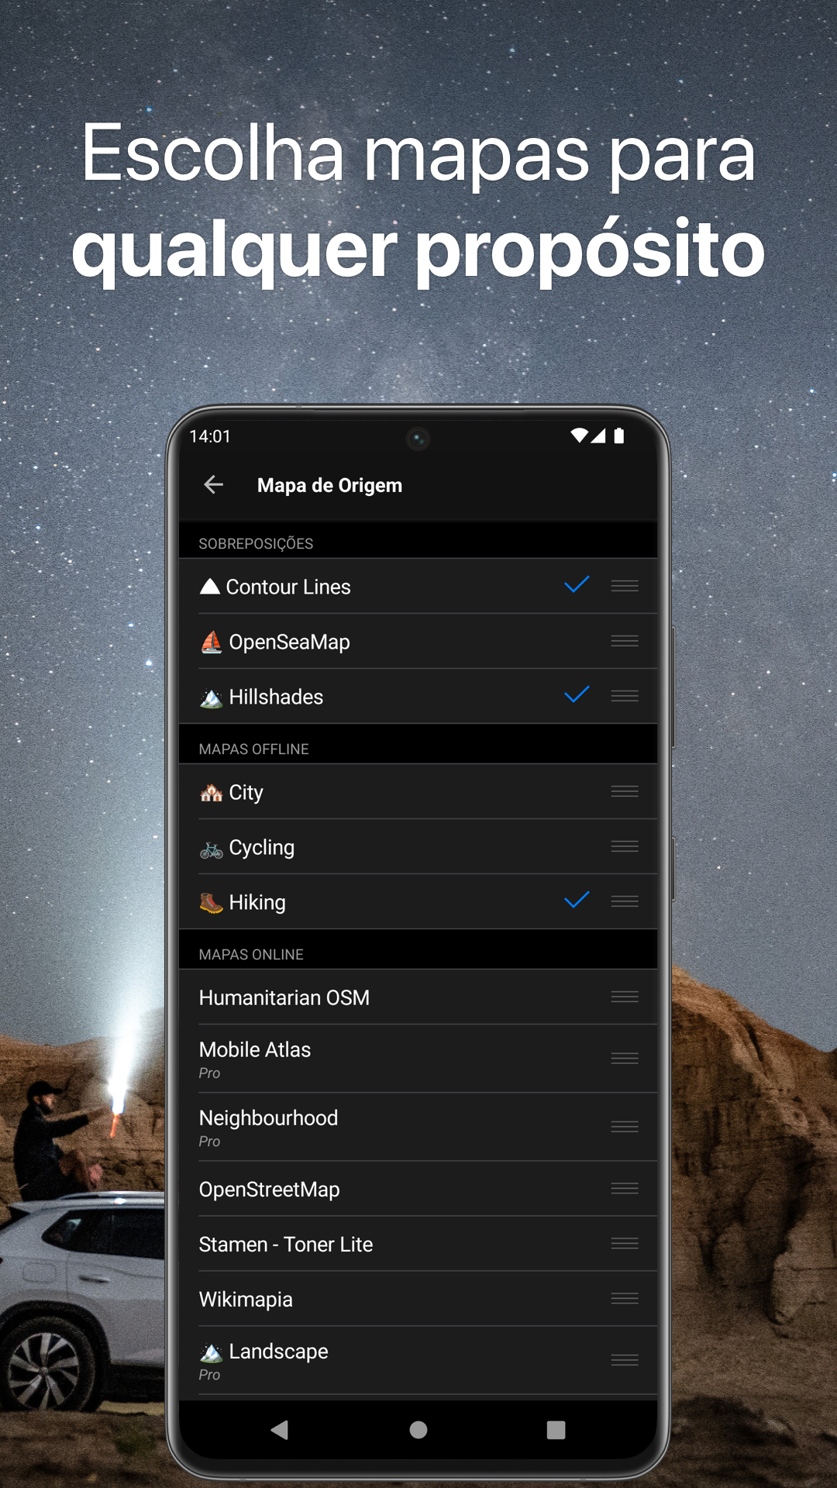Tap the reorder handle for Stamen - Toner Lite

[x=625, y=1243]
